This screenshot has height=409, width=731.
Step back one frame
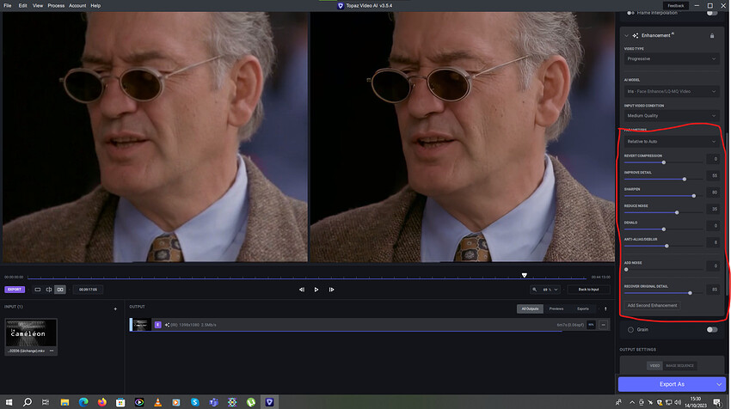click(301, 290)
